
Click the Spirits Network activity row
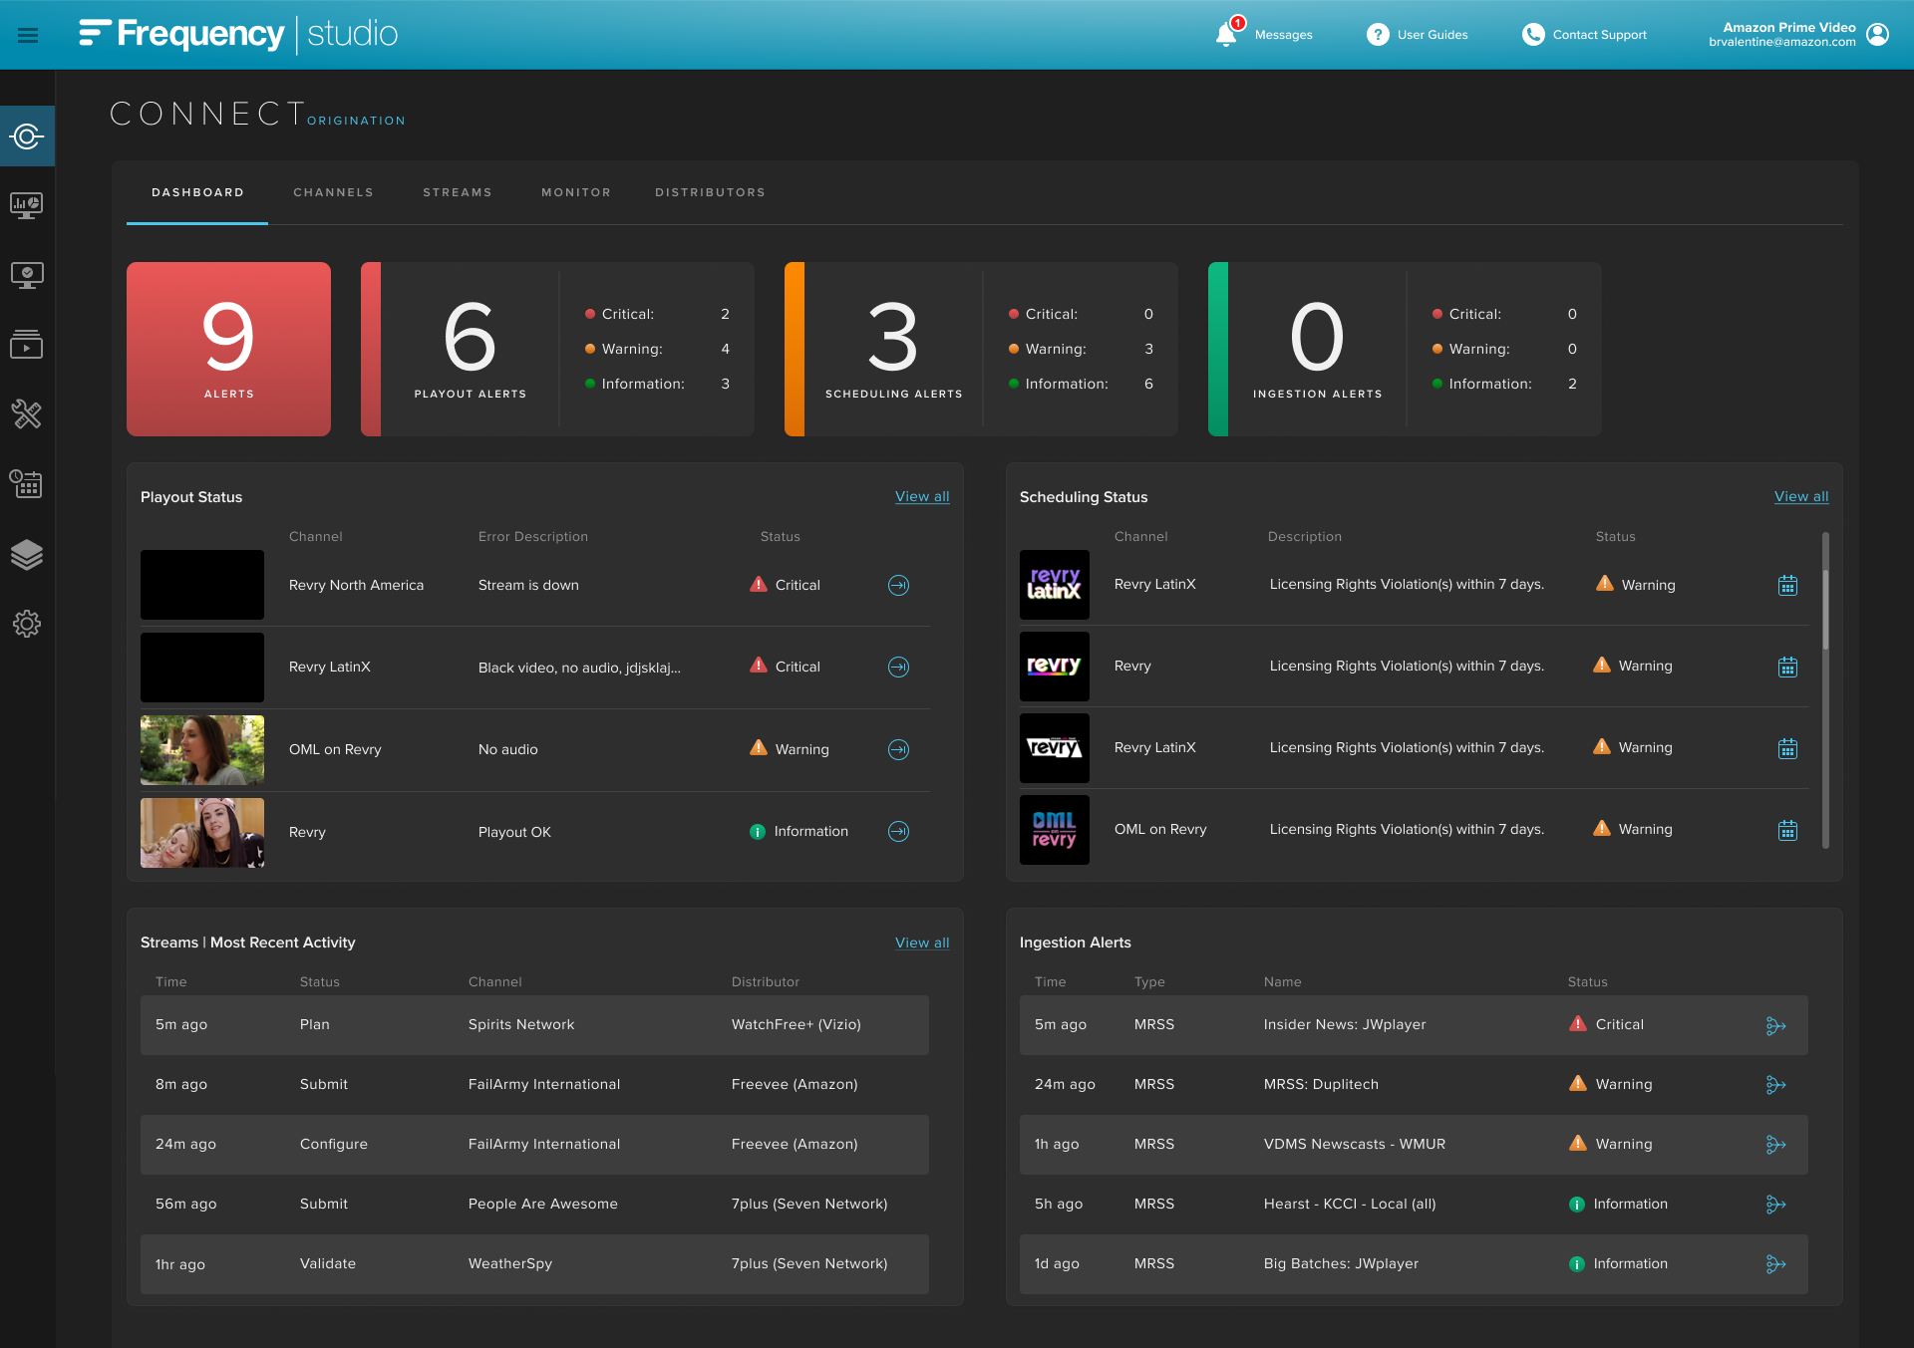click(534, 1025)
